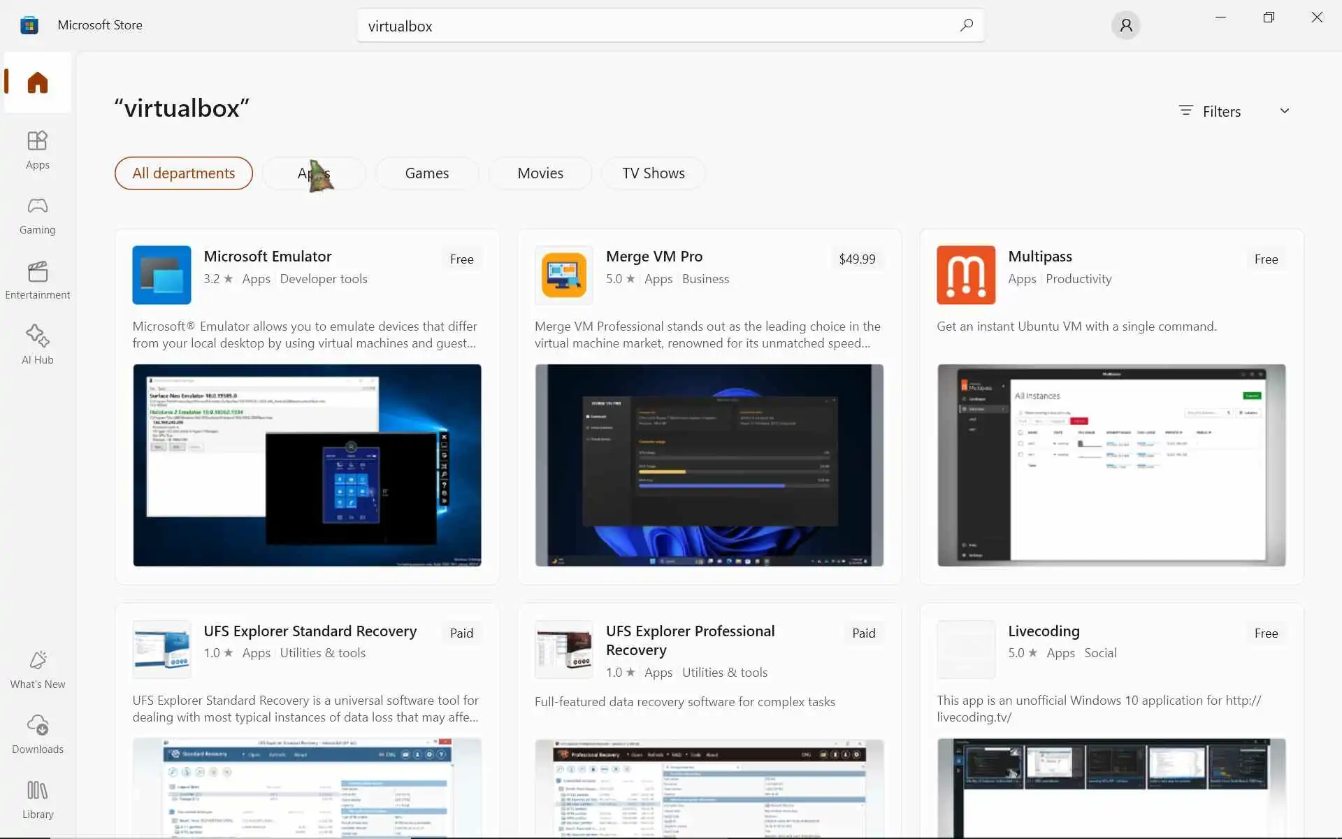
Task: Open the Apps section in the sidebar
Action: (38, 150)
